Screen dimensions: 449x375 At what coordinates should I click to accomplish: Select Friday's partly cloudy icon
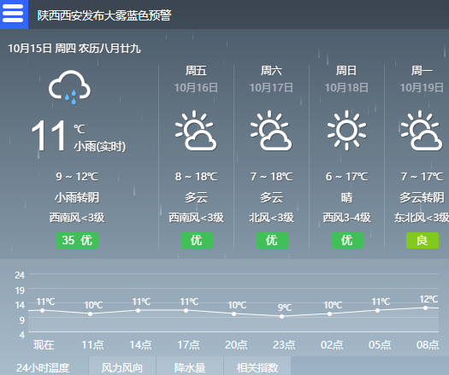pos(195,131)
